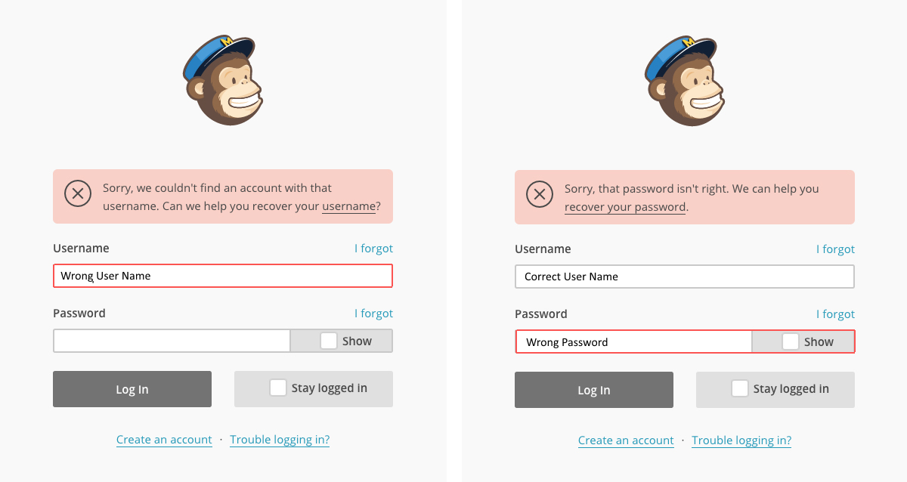Click the underlined username link in the error message

[x=348, y=205]
